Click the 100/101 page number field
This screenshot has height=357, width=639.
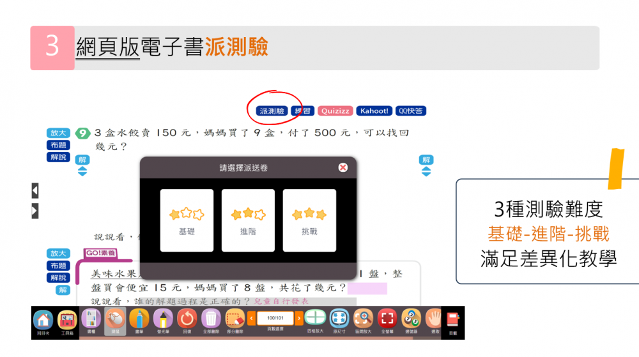pos(275,317)
